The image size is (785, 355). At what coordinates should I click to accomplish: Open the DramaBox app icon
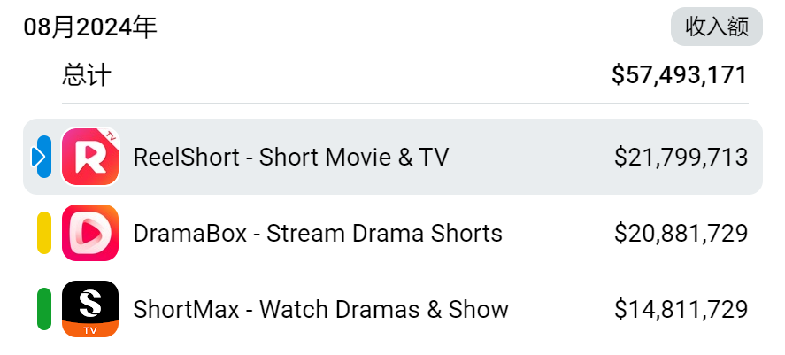click(90, 233)
